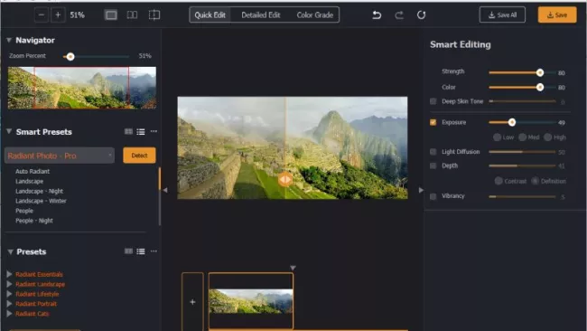The height and width of the screenshot is (331, 587).
Task: Open Presets more options menu
Action: pyautogui.click(x=154, y=251)
